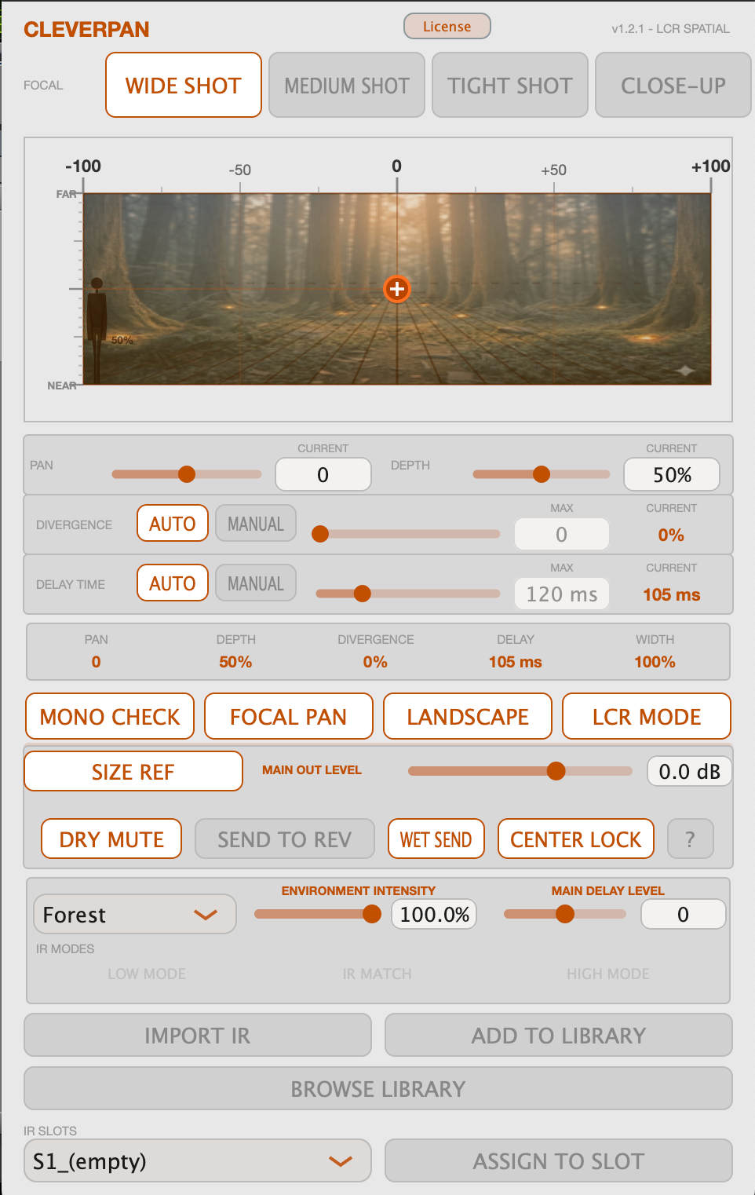This screenshot has width=755, height=1195.
Task: Click the Environment Intensity slider handle
Action: (372, 914)
